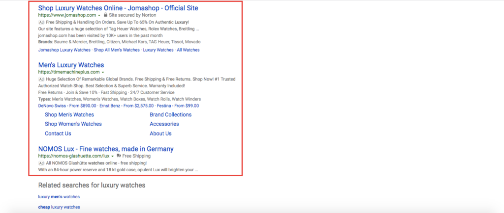This screenshot has width=504, height=213.
Task: Select the Related searches for luxury watches heading
Action: 92,186
